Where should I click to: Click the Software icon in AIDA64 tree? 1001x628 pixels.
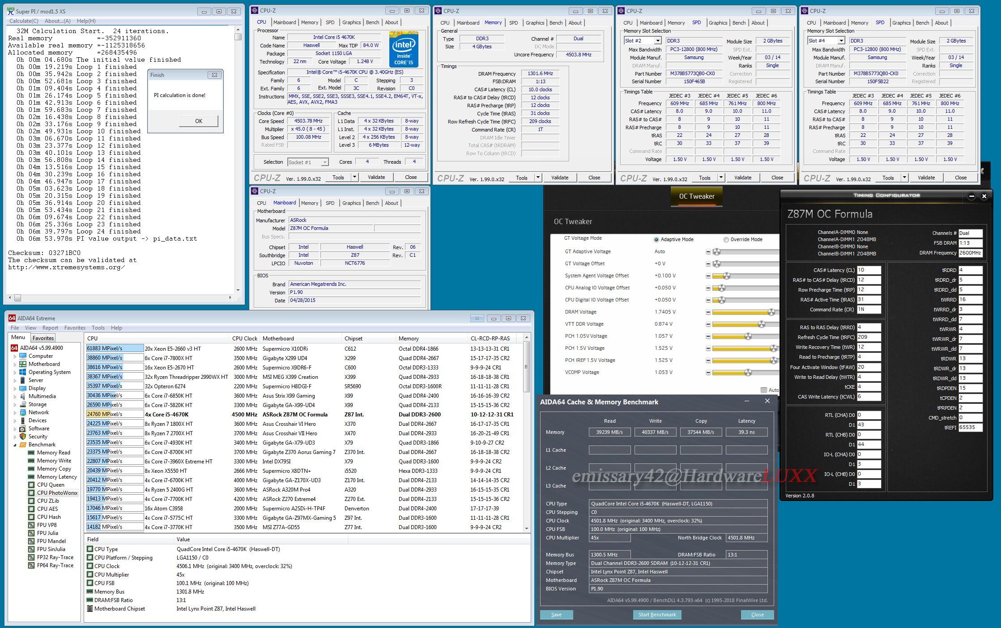(23, 429)
